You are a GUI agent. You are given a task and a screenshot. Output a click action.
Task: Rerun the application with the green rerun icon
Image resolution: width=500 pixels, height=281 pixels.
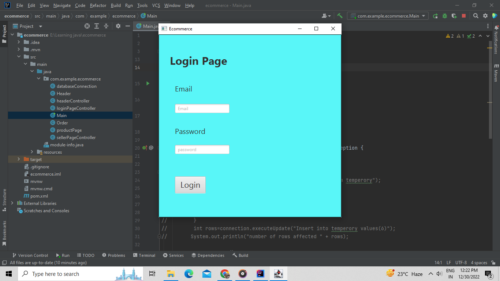(x=436, y=16)
